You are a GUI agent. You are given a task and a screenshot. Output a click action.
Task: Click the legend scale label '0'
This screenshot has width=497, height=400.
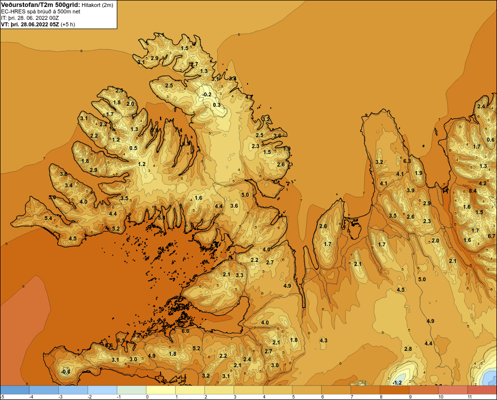pos(148,397)
